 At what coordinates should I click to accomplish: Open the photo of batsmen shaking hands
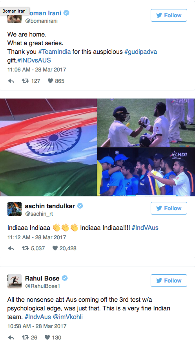146,123
